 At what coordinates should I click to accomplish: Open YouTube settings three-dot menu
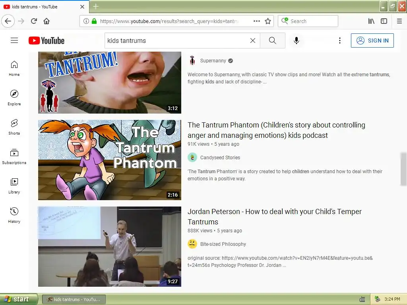pos(340,41)
